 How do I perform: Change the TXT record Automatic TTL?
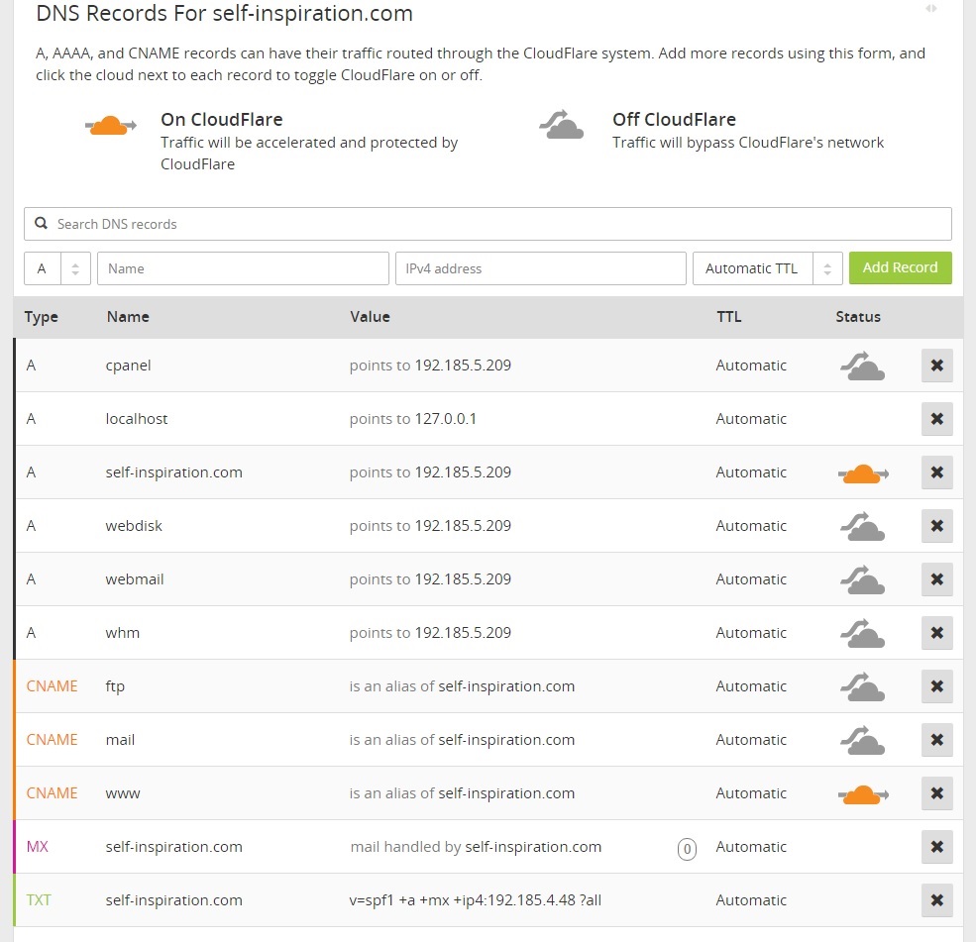coord(751,900)
